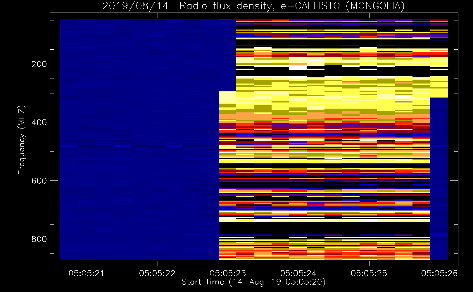
Task: Click the 'Start Time (14-Aug-19 05:05:20)' label
Action: coord(253,282)
